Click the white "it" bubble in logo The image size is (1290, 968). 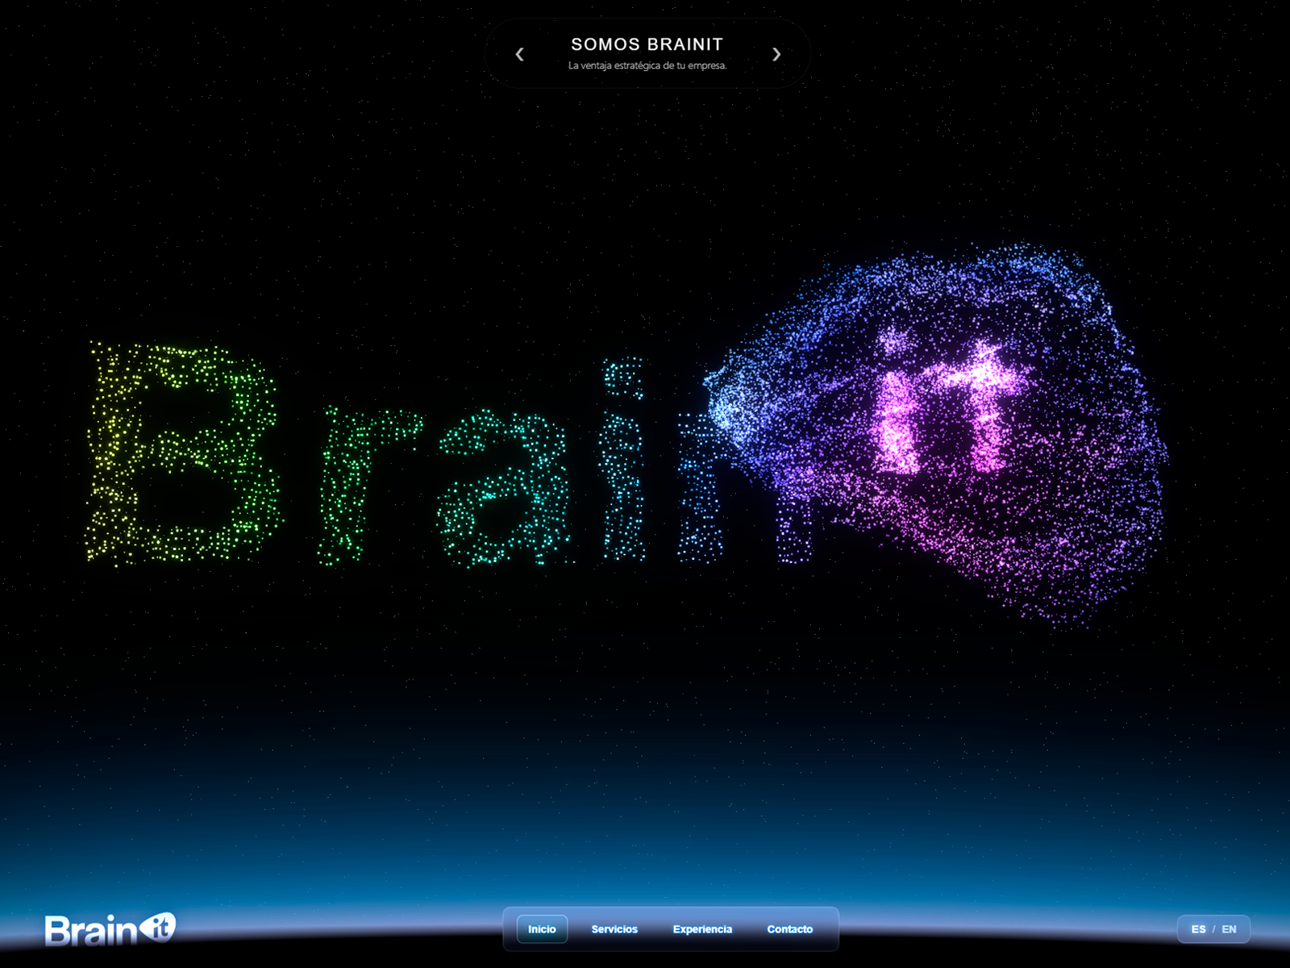pos(159,927)
